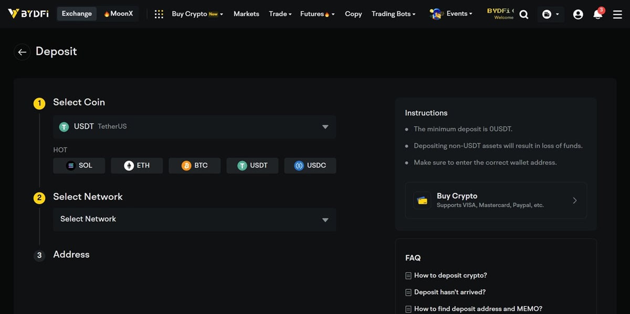
Task: Select the USDT hot coin
Action: click(x=252, y=165)
